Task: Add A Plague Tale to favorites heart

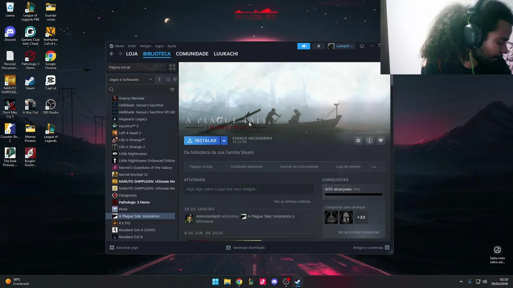Action: [x=381, y=140]
